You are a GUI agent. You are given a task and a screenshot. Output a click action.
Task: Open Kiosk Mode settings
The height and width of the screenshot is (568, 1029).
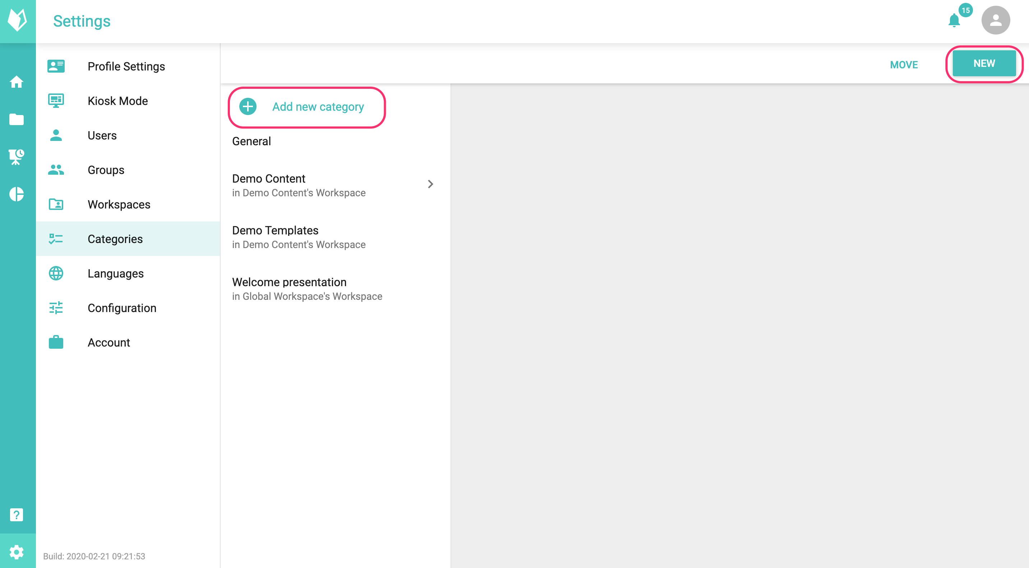coord(128,100)
